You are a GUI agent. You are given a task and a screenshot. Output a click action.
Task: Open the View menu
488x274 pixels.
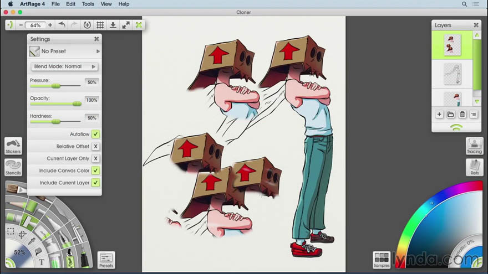tap(106, 4)
